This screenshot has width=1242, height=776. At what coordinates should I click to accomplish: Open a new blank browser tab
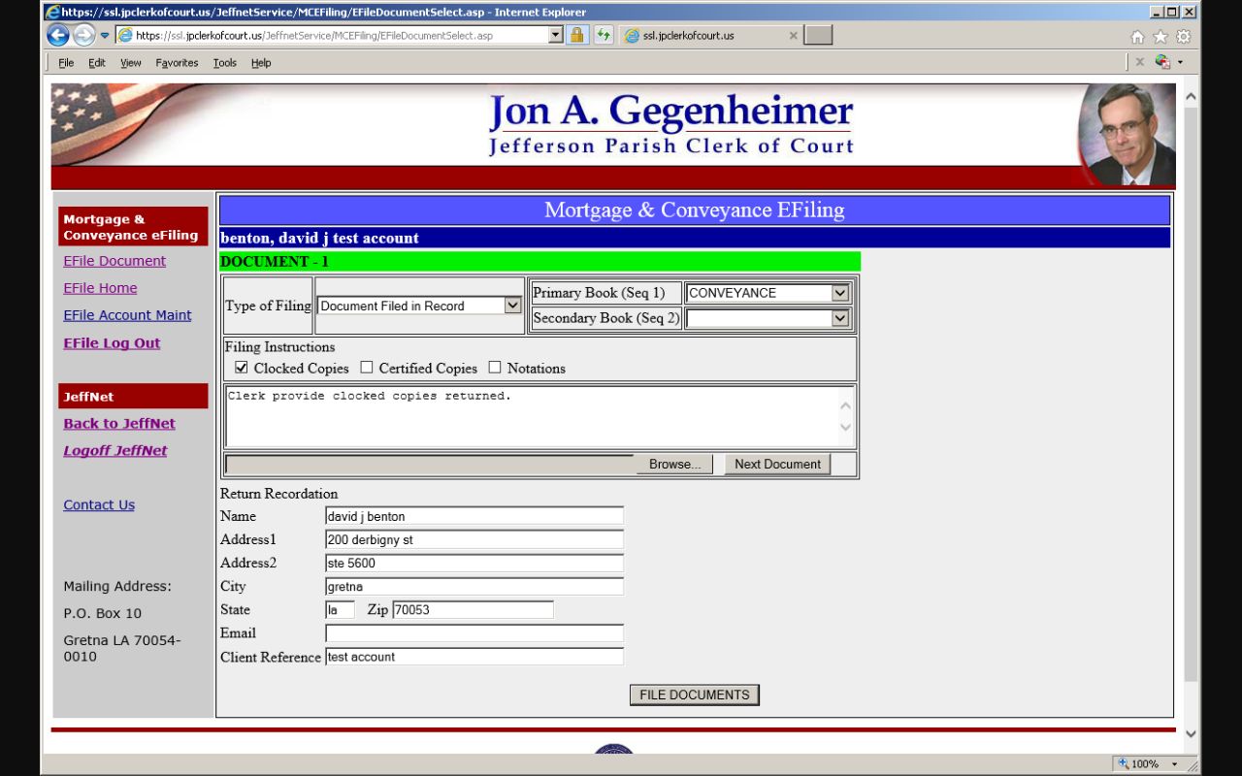click(818, 36)
